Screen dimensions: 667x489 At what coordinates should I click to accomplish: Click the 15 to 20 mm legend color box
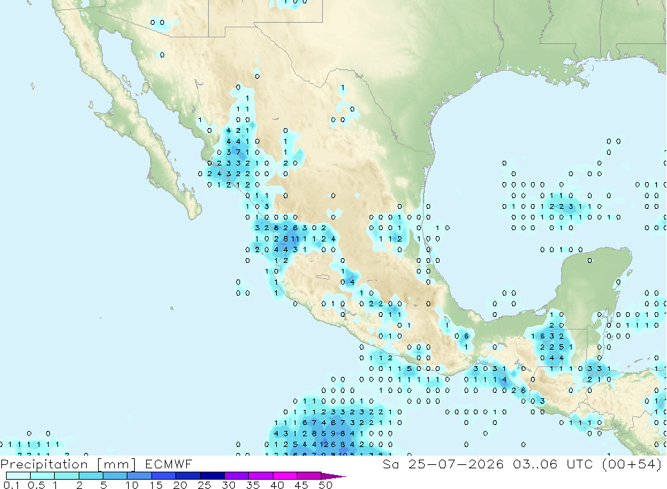tap(164, 476)
